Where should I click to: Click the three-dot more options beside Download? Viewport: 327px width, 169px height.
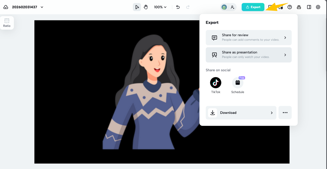pyautogui.click(x=285, y=113)
